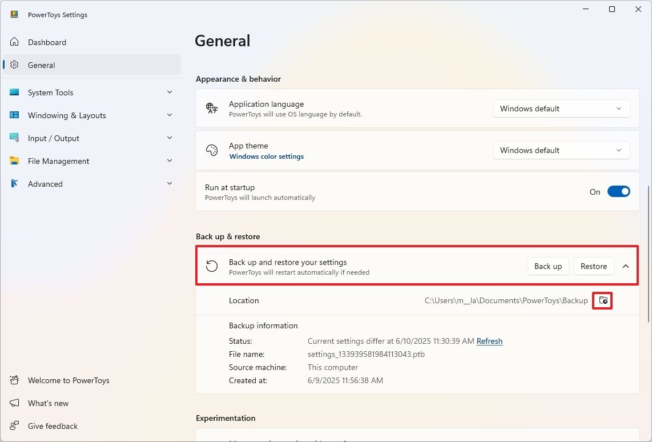Click the File Management folder sidebar icon
652x442 pixels.
click(x=14, y=160)
